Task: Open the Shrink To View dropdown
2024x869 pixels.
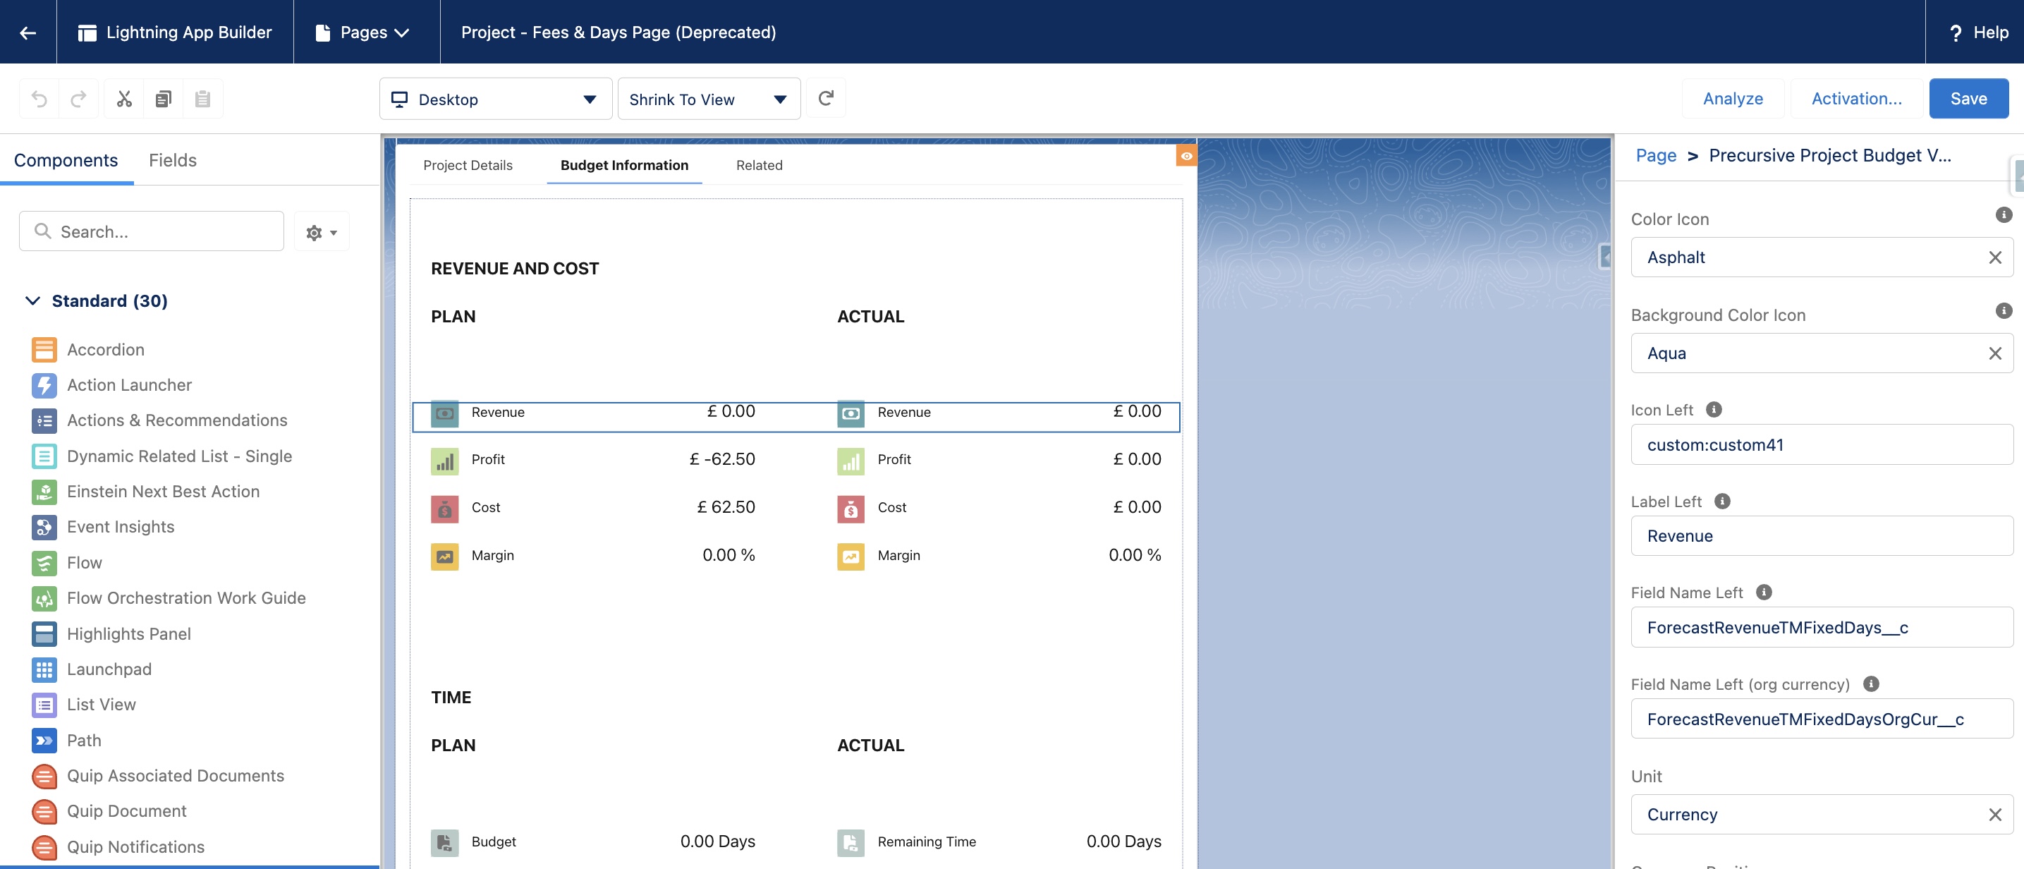Action: click(708, 99)
